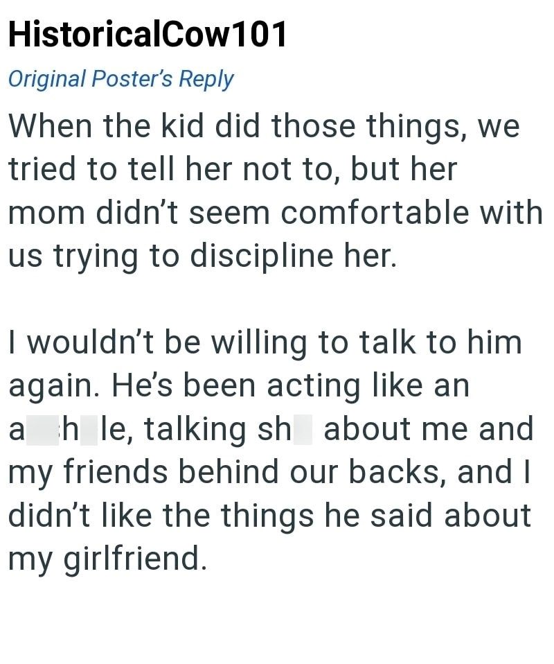Screen dimensions: 554x664
Task: Open the HistoricalCow101 user profile
Action: click(x=148, y=35)
